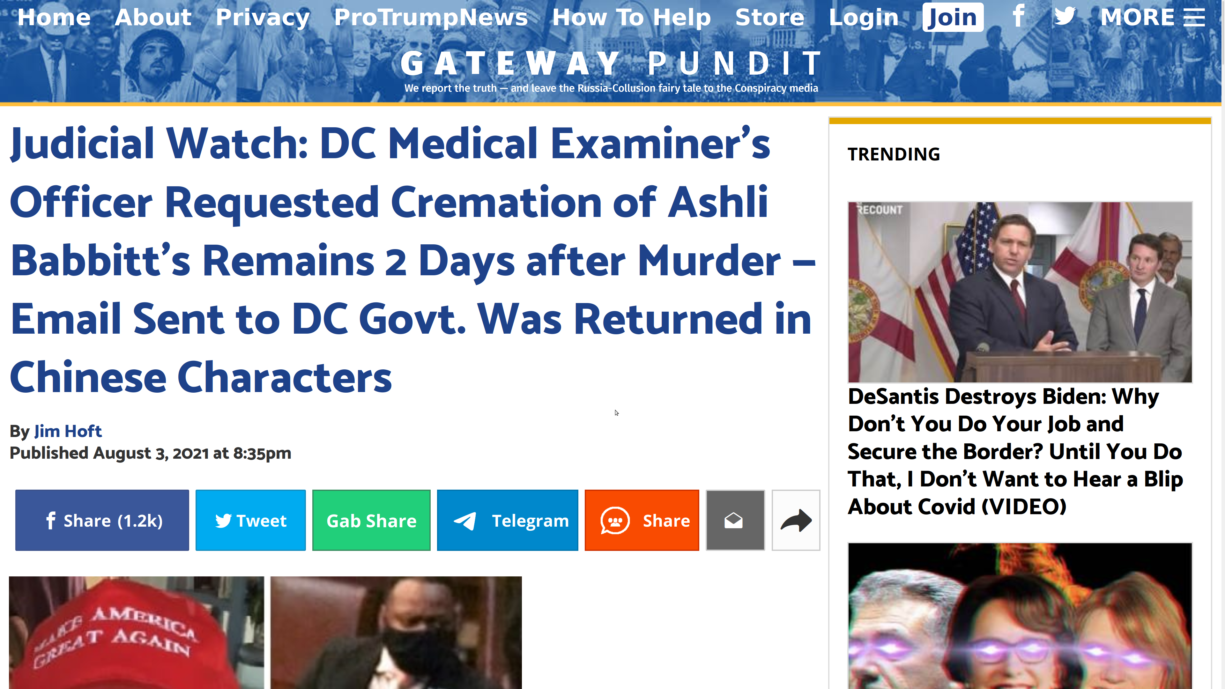The width and height of the screenshot is (1225, 689).
Task: Open the Login page
Action: click(864, 17)
